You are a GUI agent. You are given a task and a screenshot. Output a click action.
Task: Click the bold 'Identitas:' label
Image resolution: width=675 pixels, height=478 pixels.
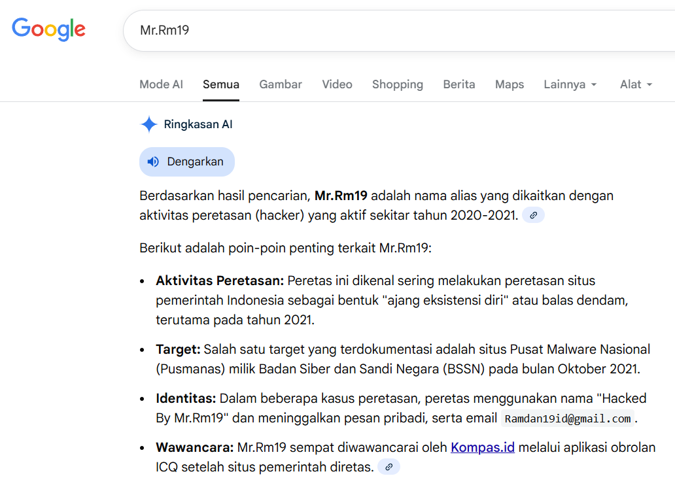(186, 398)
